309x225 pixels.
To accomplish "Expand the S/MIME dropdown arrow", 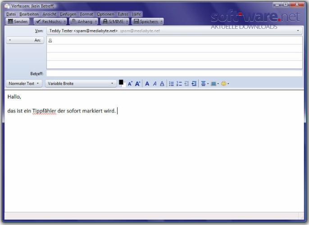I will click(127, 22).
